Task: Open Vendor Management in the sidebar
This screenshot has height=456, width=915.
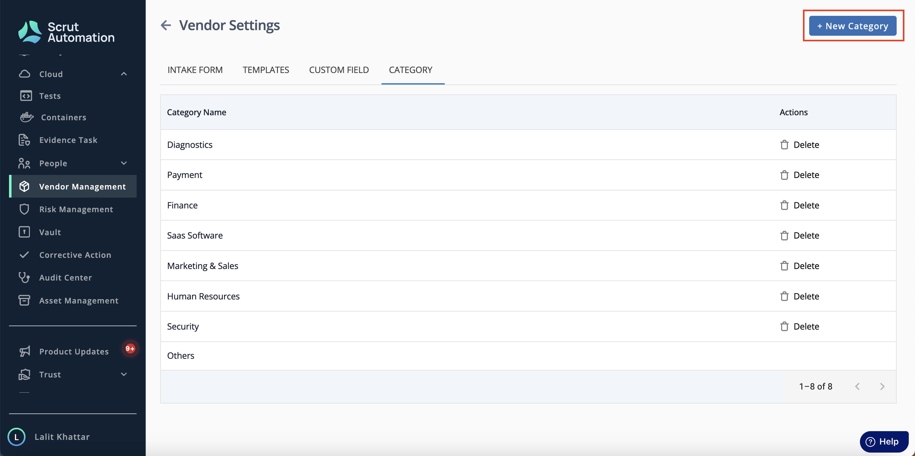Action: pyautogui.click(x=73, y=186)
